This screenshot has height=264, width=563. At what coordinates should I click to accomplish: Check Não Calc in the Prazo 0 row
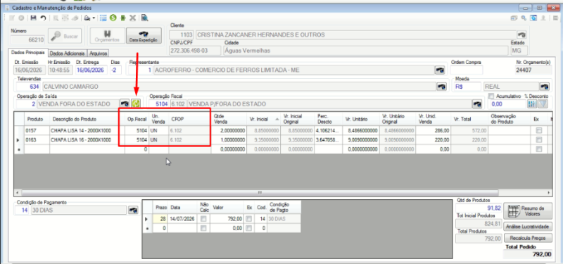pyautogui.click(x=203, y=228)
